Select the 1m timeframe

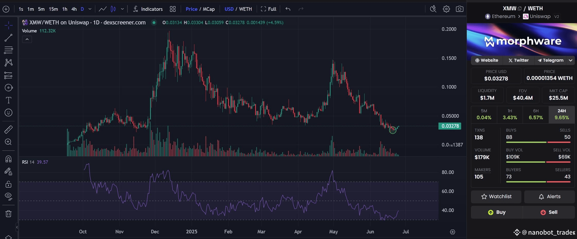click(x=31, y=9)
